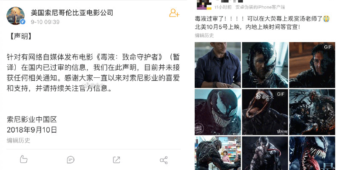Open Venom convenience store image

click(218, 153)
